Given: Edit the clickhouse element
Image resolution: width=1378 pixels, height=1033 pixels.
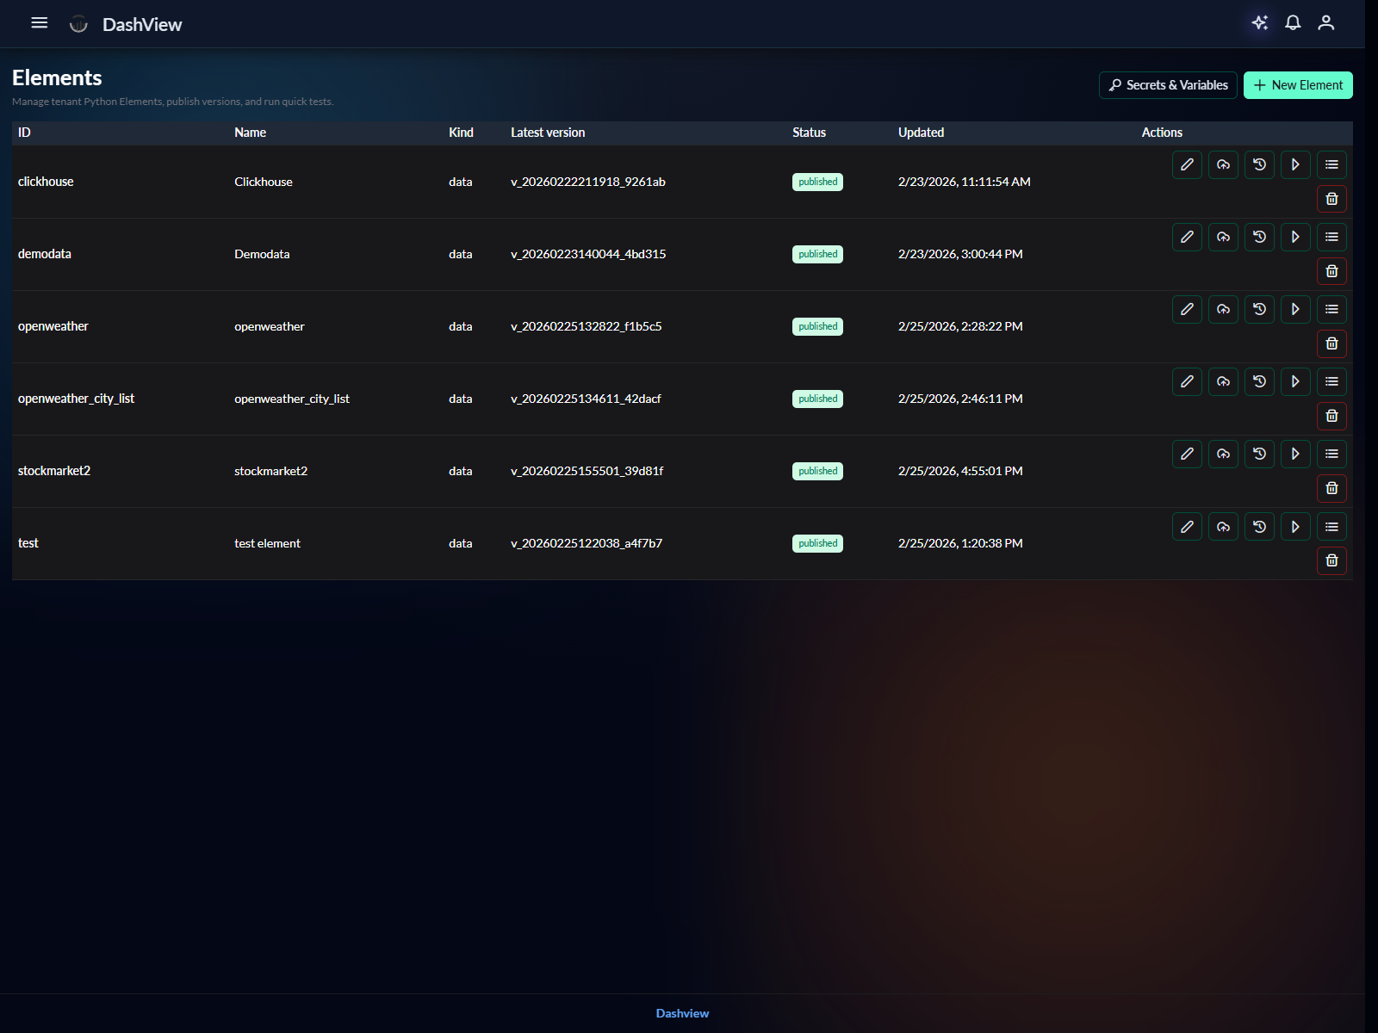Looking at the screenshot, I should pyautogui.click(x=1187, y=164).
